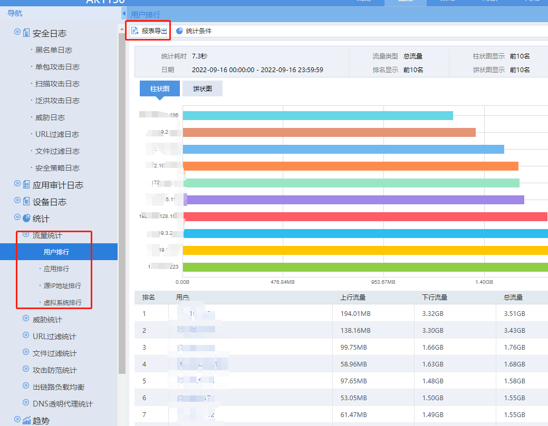Click the 设备日志 log icon

[x=26, y=202]
